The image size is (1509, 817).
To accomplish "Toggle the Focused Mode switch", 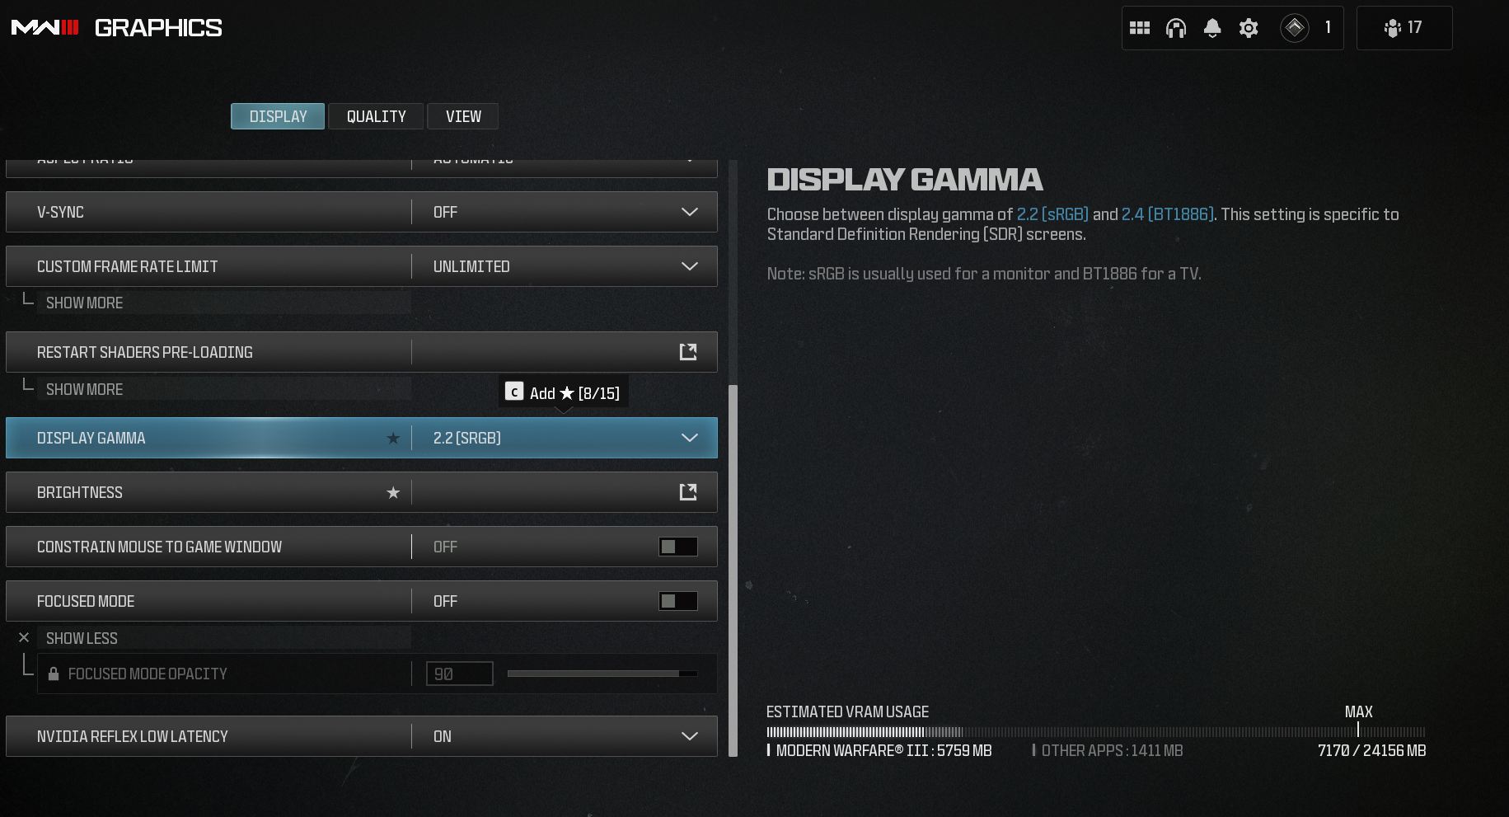I will pos(678,601).
